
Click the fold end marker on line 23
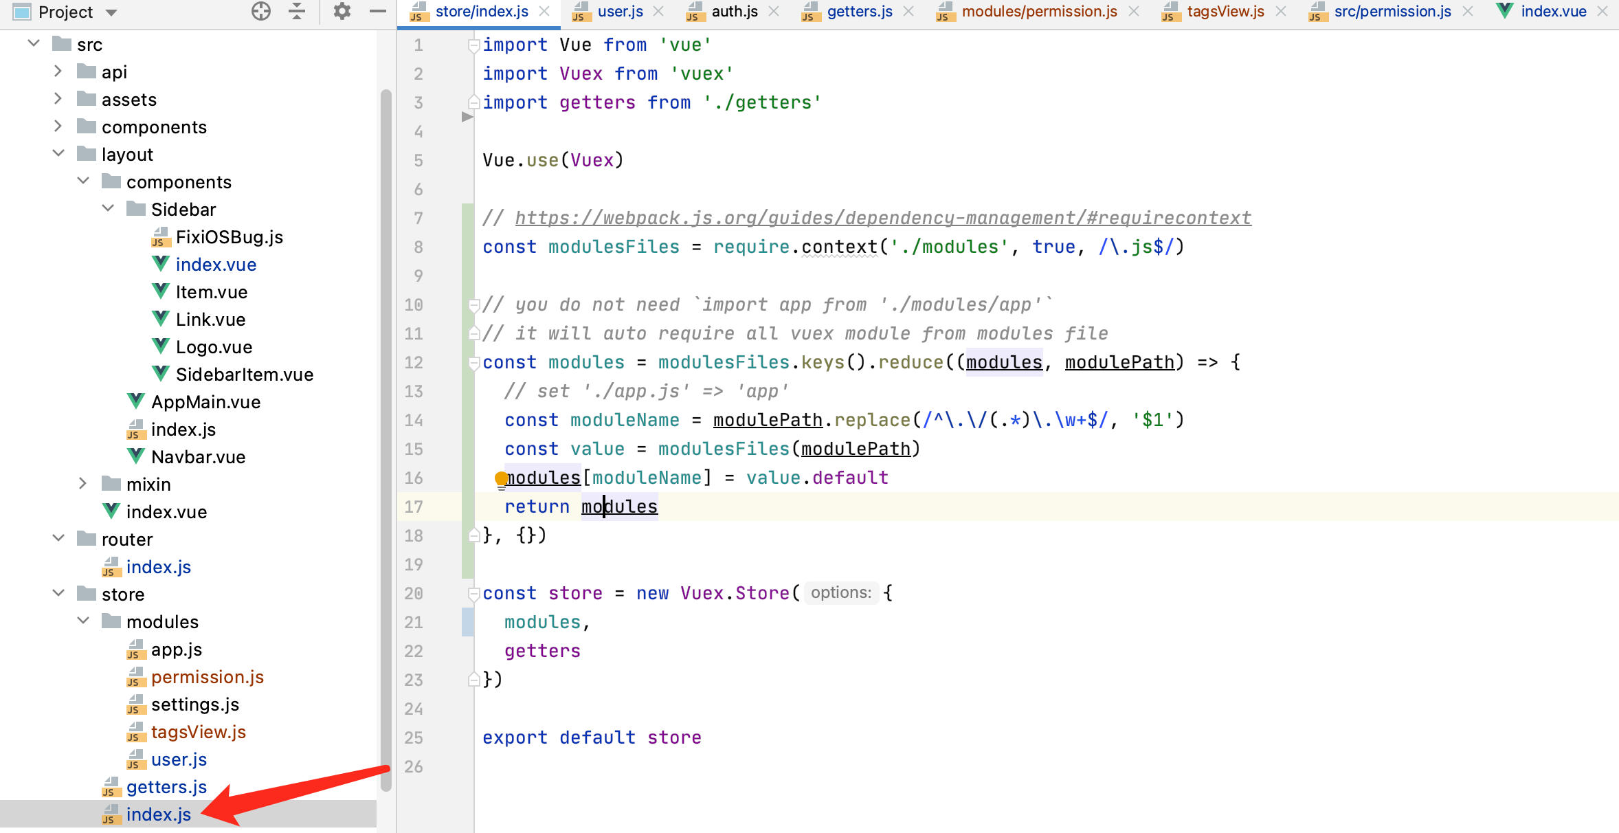point(473,680)
